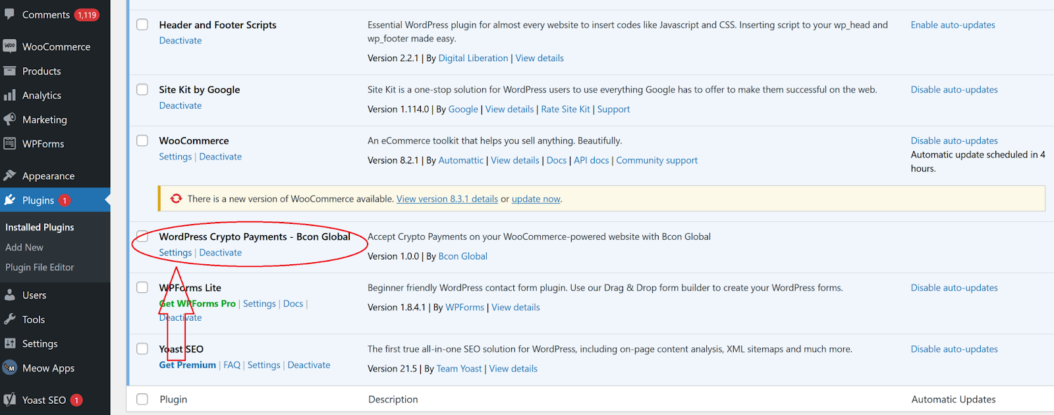Open the Users menu in sidebar

tap(34, 295)
